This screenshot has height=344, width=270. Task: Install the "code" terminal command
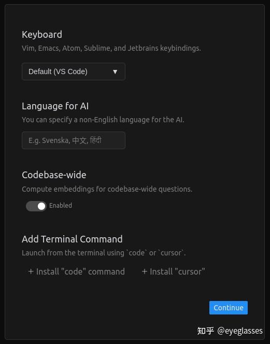pyautogui.click(x=77, y=271)
